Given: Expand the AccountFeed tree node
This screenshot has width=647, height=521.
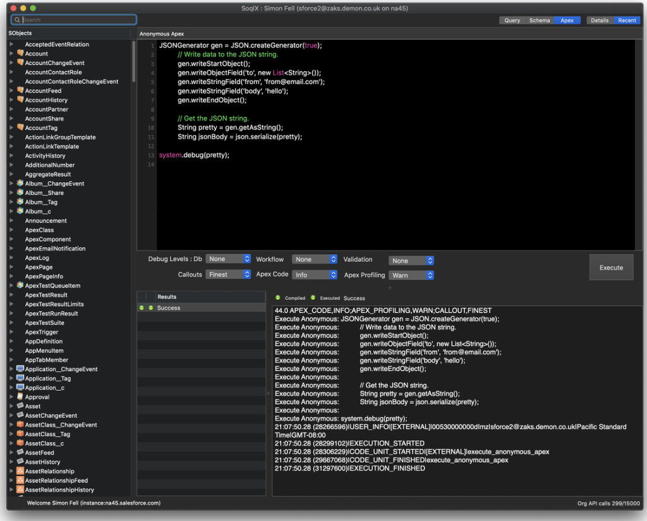Looking at the screenshot, I should point(11,91).
